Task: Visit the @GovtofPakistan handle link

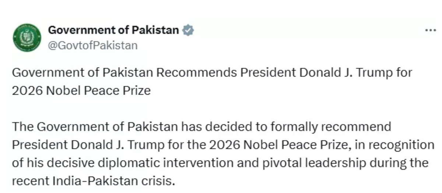Action: [93, 45]
